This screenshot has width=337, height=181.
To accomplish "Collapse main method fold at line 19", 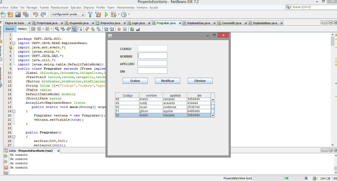I will coord(14,111).
